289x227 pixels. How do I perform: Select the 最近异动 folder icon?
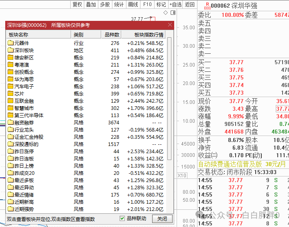click(x=11, y=187)
